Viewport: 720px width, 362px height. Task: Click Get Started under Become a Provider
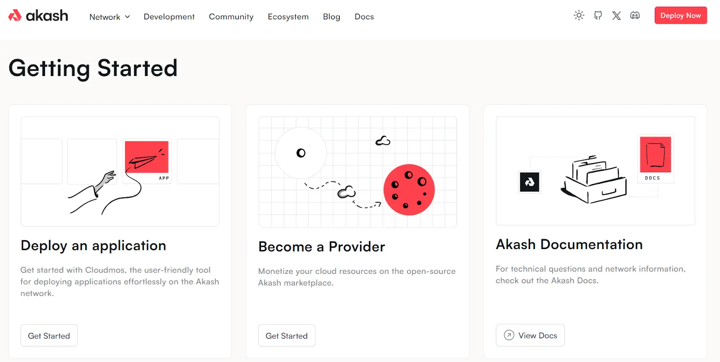[x=287, y=335]
